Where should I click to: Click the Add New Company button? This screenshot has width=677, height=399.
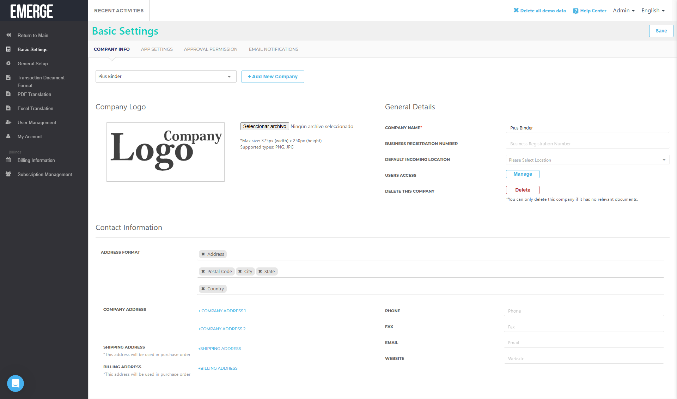[273, 77]
